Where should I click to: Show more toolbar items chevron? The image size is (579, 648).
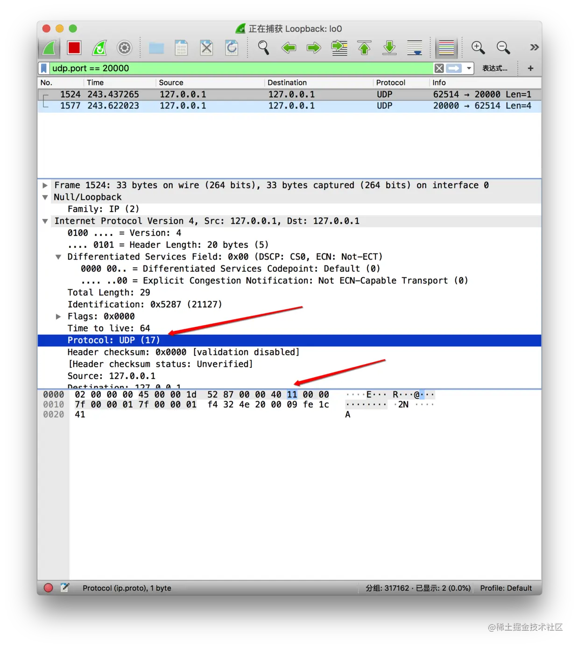[x=534, y=47]
